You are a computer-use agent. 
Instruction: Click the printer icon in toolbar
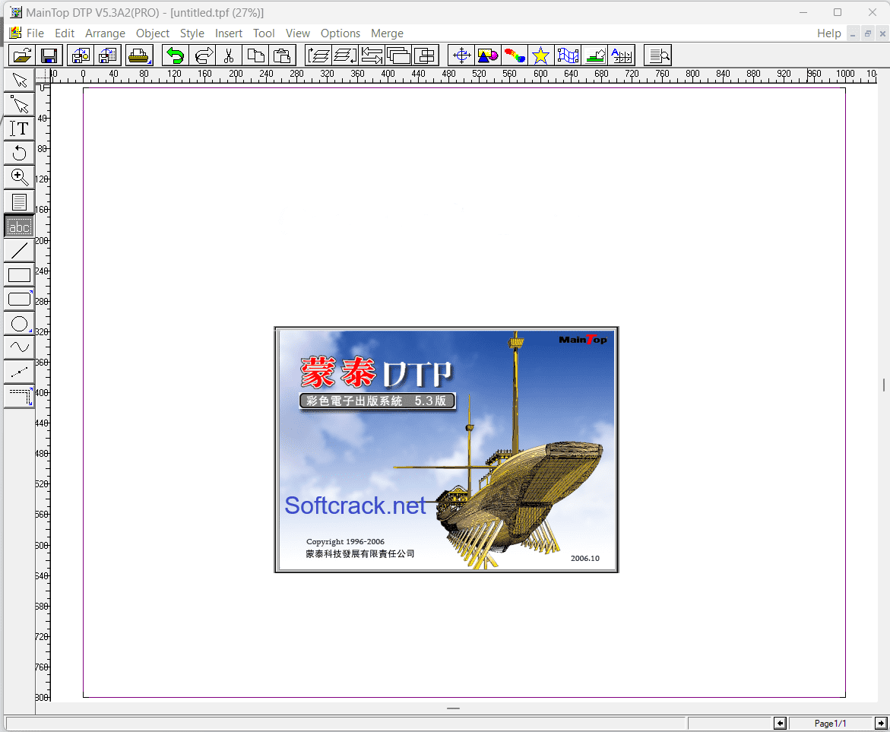point(139,55)
